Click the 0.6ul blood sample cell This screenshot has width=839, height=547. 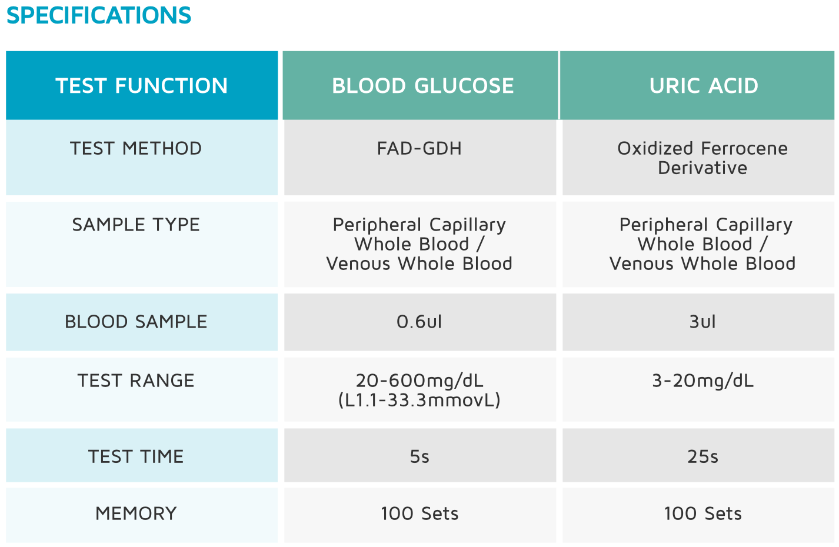pyautogui.click(x=420, y=322)
